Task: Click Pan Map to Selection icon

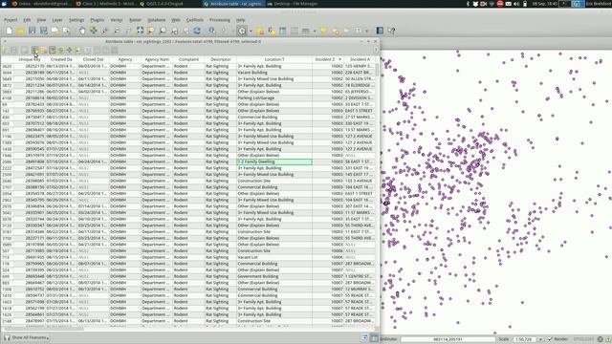Action: pyautogui.click(x=94, y=31)
